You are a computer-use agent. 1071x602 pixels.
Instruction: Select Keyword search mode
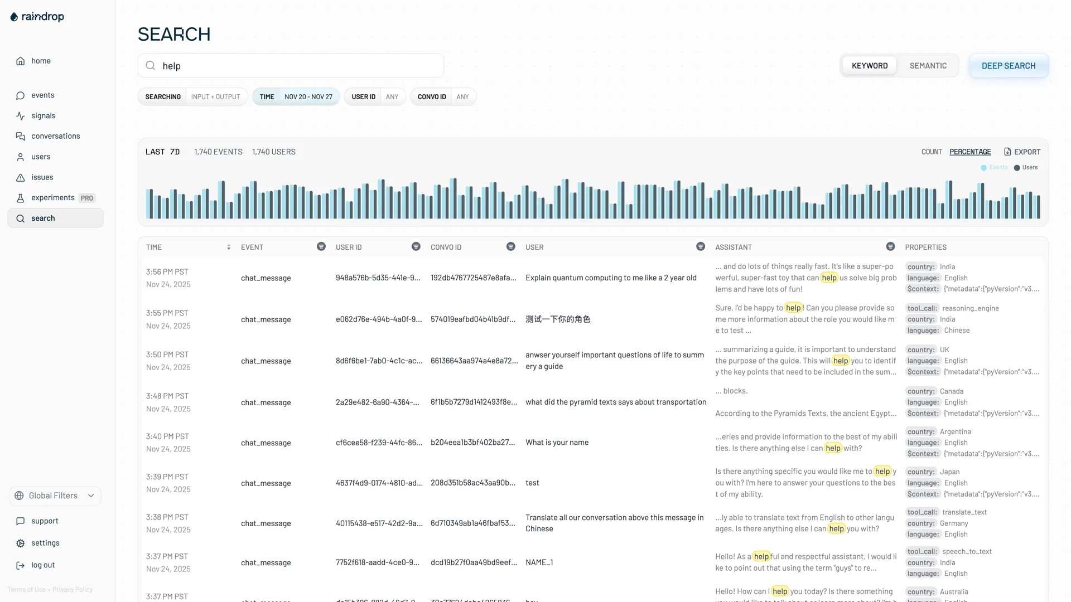(869, 66)
